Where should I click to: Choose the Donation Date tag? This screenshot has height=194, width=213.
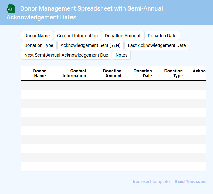coord(162,36)
